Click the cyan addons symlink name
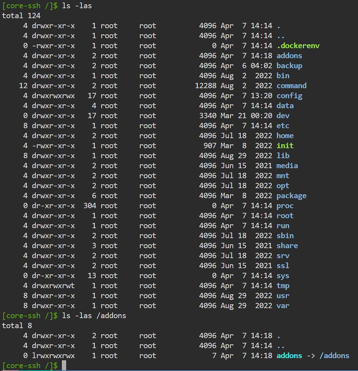 (289, 355)
